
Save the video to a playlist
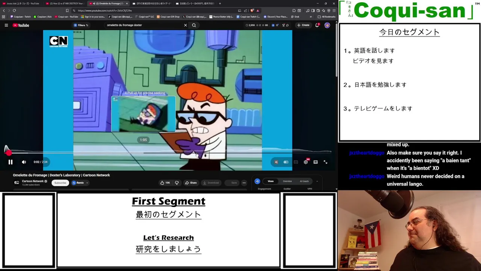coord(231,183)
